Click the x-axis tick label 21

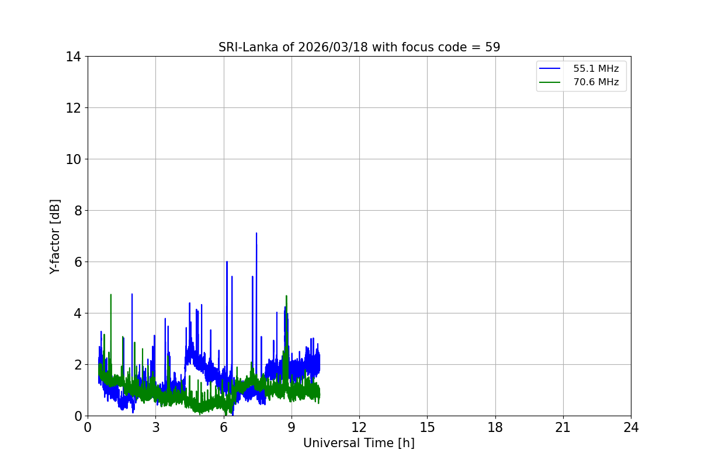563,427
